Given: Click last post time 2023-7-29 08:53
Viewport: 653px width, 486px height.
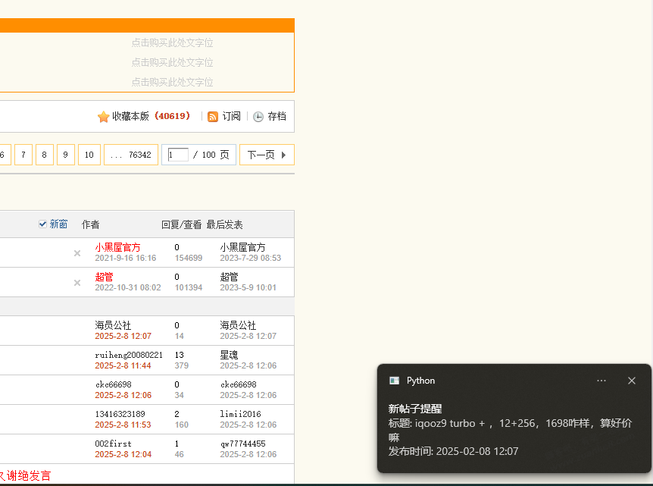Looking at the screenshot, I should pyautogui.click(x=251, y=258).
